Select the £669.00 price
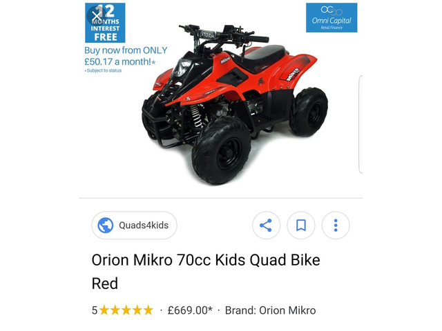 (x=190, y=310)
